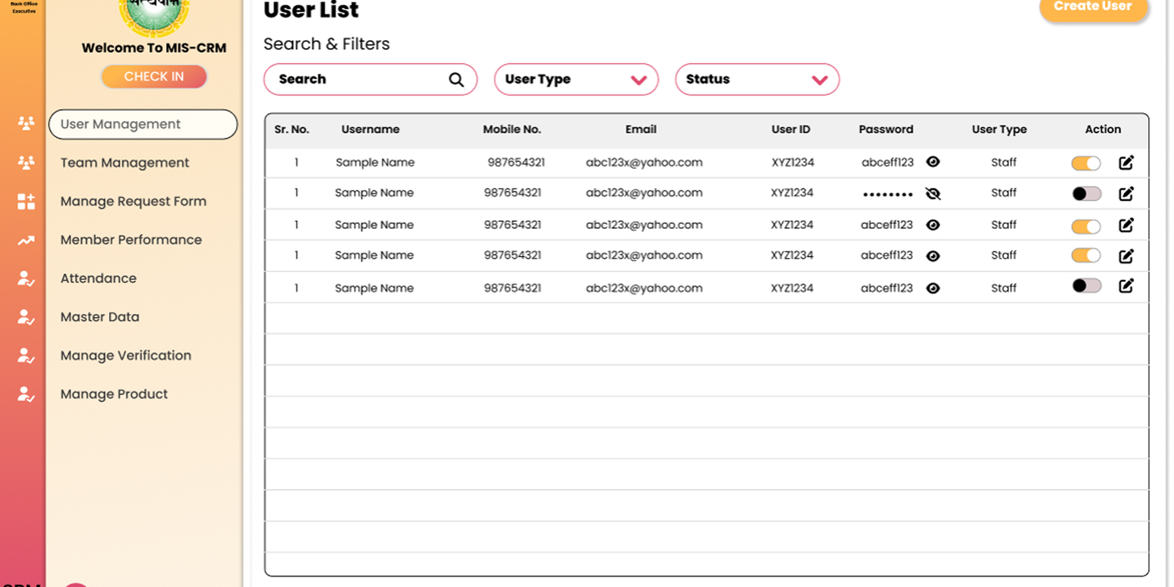Disable the first row's active status toggle
This screenshot has height=587, width=1174.
(x=1086, y=163)
